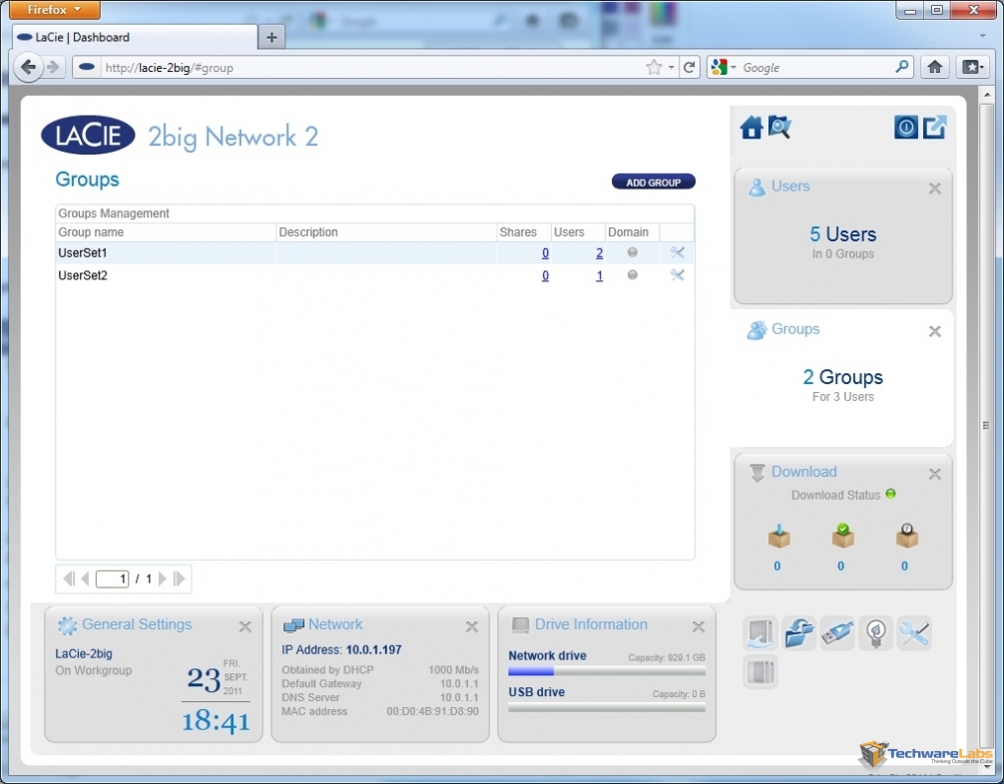Click the General Settings gear icon
The height and width of the screenshot is (784, 1004).
67,625
